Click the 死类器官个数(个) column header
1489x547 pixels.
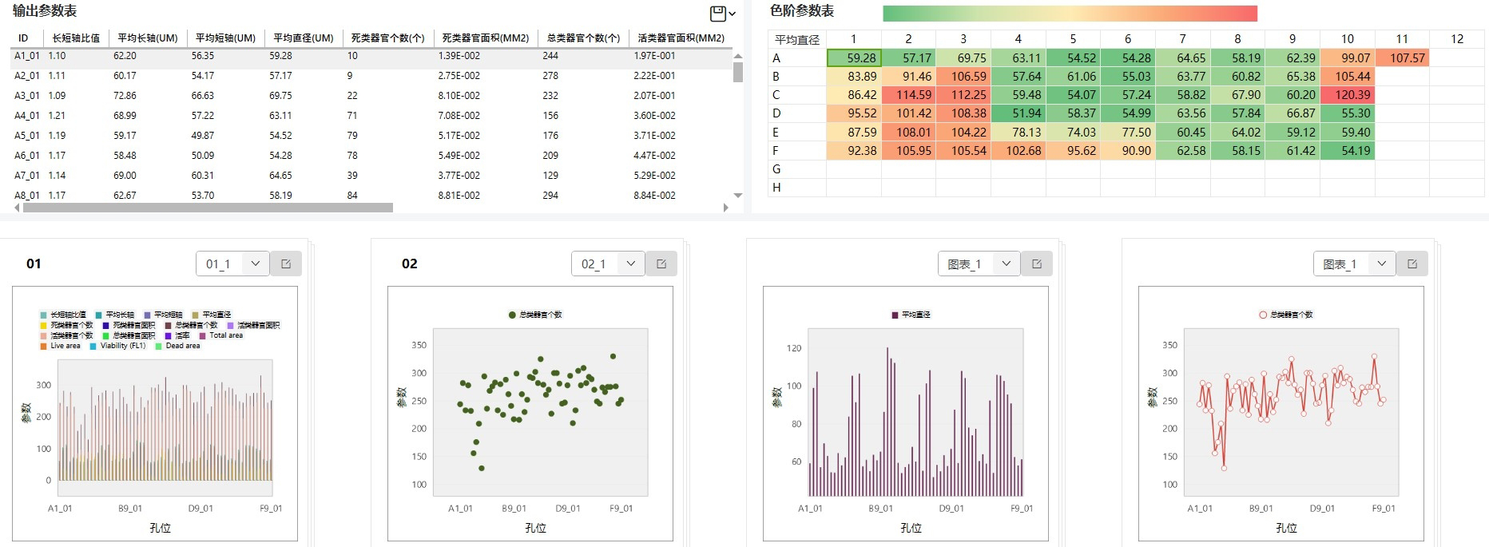coord(387,38)
